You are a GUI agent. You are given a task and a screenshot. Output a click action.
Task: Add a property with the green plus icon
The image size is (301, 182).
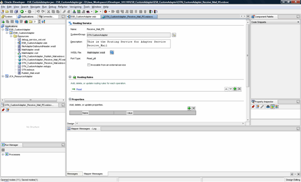(189, 108)
